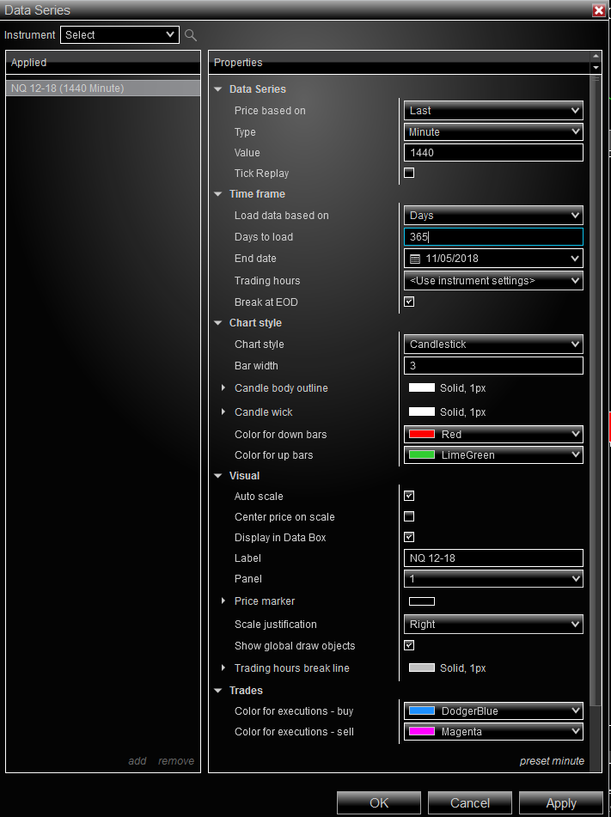Select NQ 12-18 (1440 Minute) series
The width and height of the screenshot is (611, 817).
coord(103,88)
